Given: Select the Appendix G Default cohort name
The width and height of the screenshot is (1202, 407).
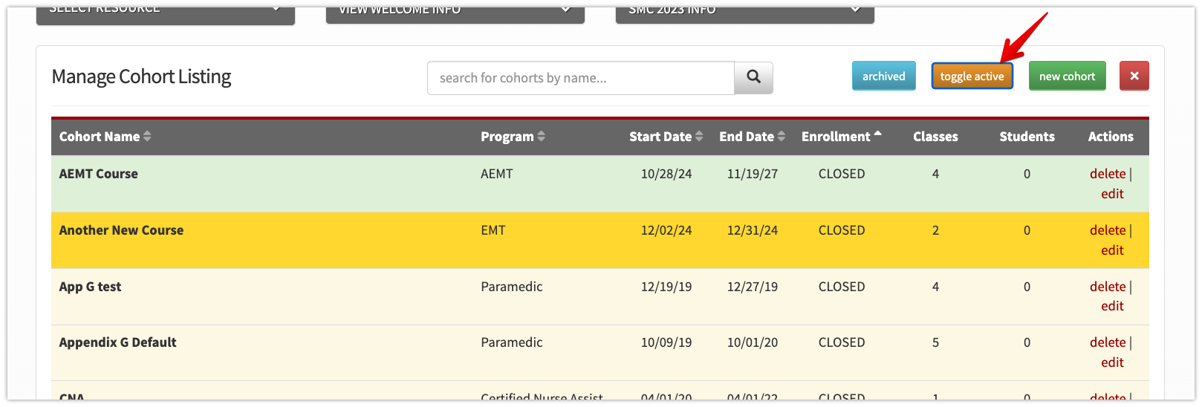Looking at the screenshot, I should pyautogui.click(x=117, y=342).
